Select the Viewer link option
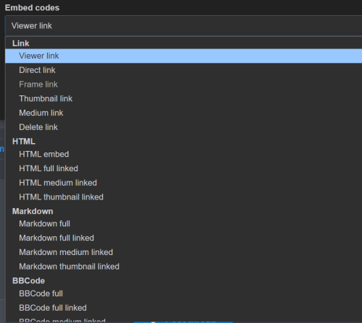 (183, 56)
